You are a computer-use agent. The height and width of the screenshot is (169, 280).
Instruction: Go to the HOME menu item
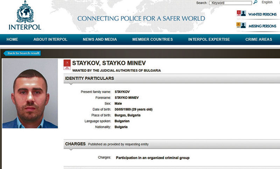click(x=12, y=40)
